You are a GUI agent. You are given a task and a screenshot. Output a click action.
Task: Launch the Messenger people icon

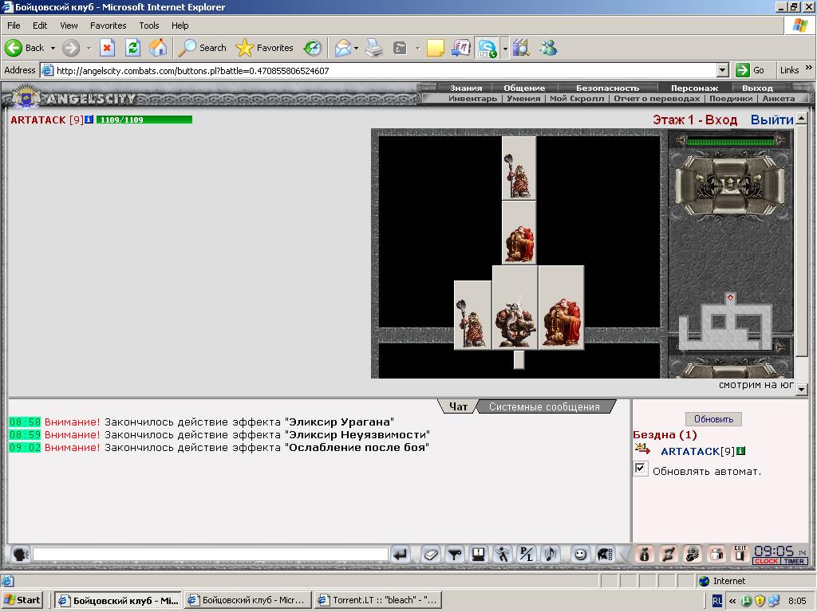[x=548, y=48]
